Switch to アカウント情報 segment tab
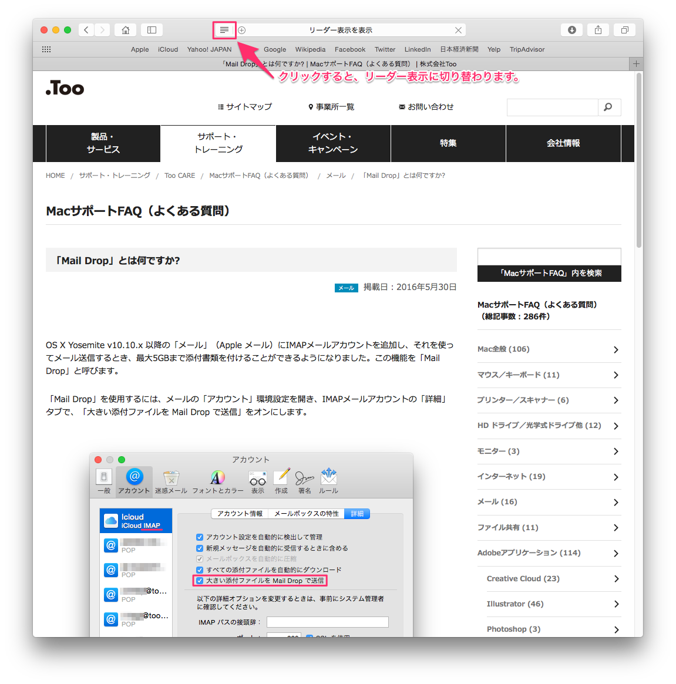Image resolution: width=676 pixels, height=684 pixels. tap(240, 514)
